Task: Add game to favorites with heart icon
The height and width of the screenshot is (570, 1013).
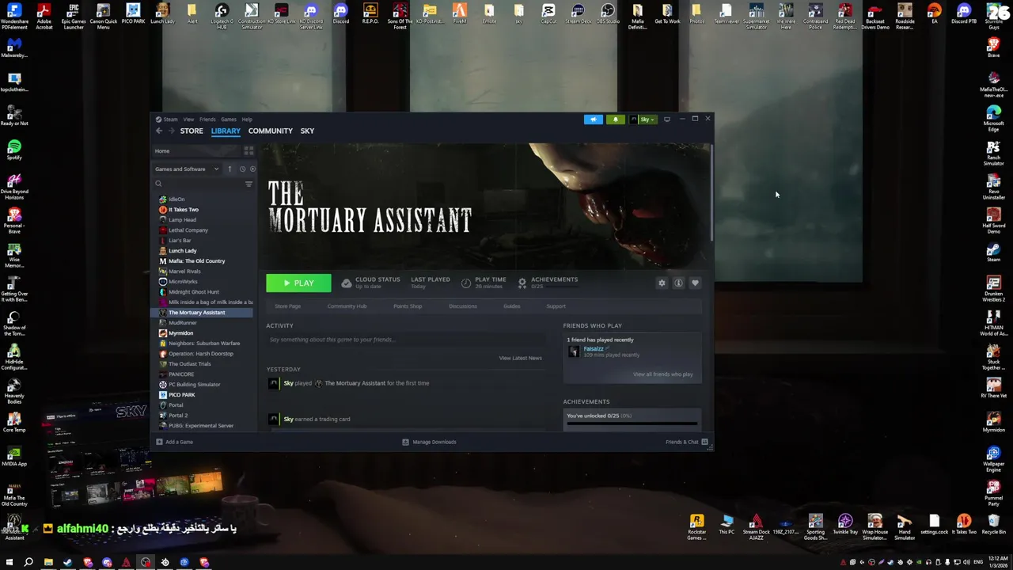Action: tap(695, 283)
